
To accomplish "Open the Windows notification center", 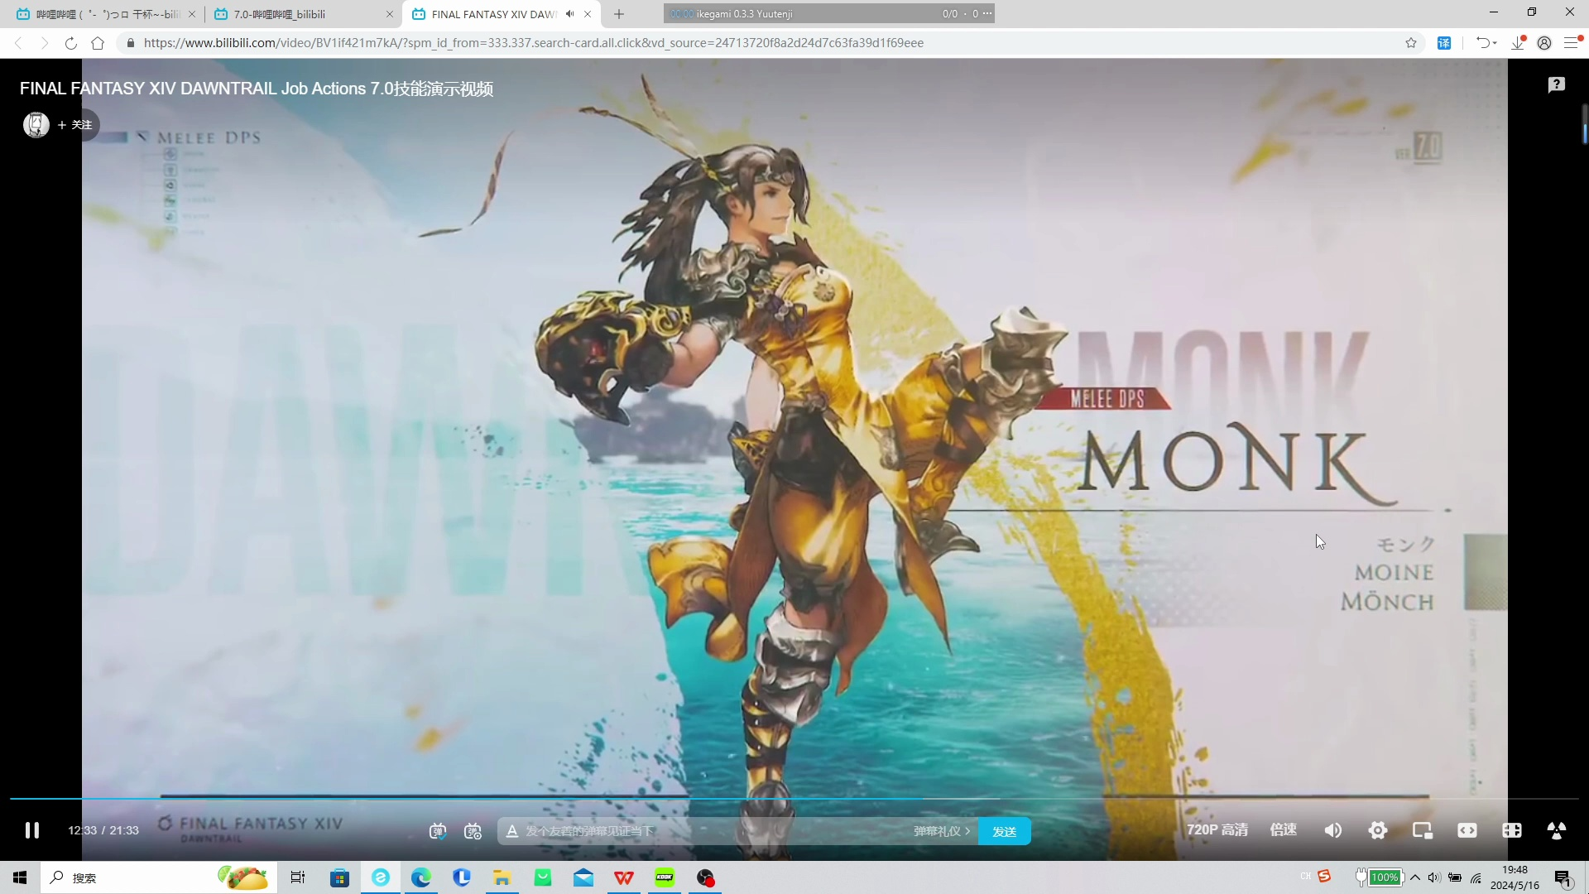I will 1563,877.
